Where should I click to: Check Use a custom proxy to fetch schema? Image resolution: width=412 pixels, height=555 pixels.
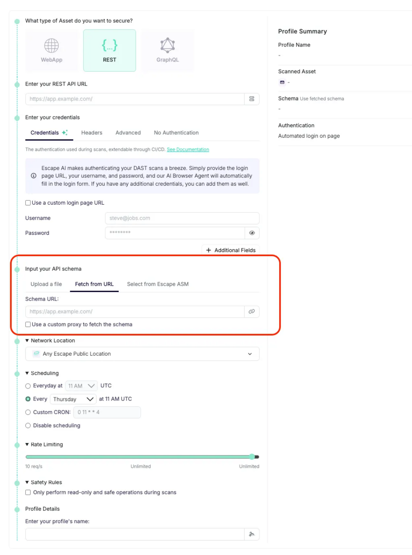pos(28,324)
